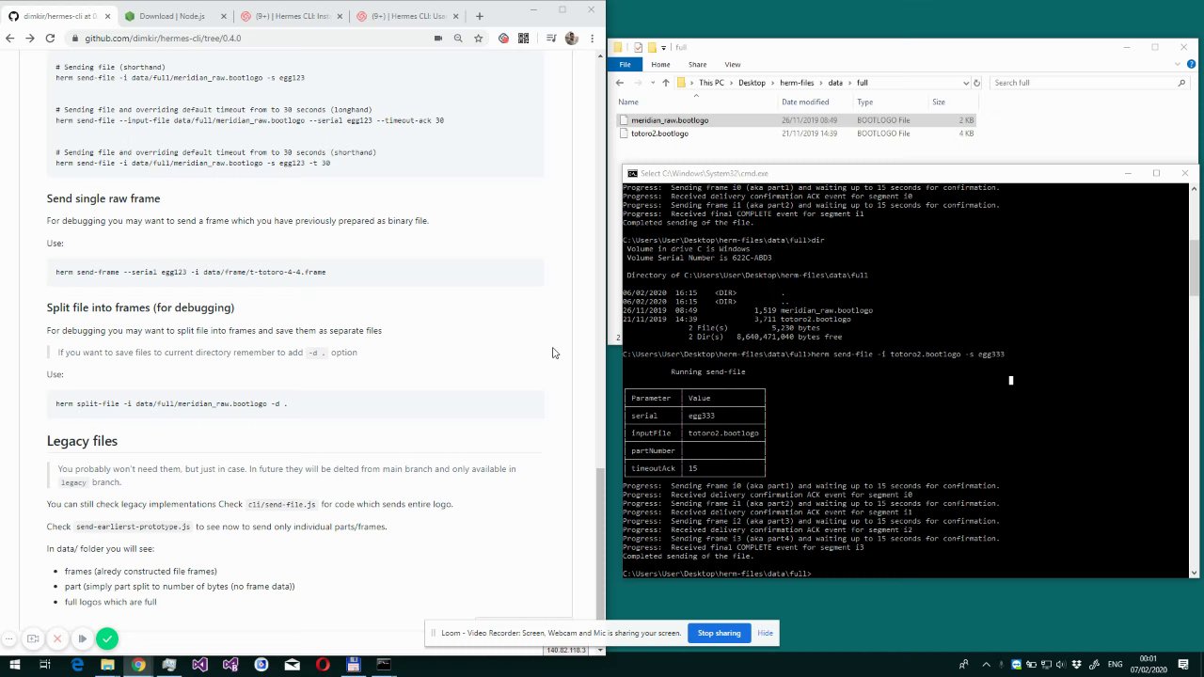Open the taskbar clock and calendar
The width and height of the screenshot is (1204, 677).
point(1149,665)
